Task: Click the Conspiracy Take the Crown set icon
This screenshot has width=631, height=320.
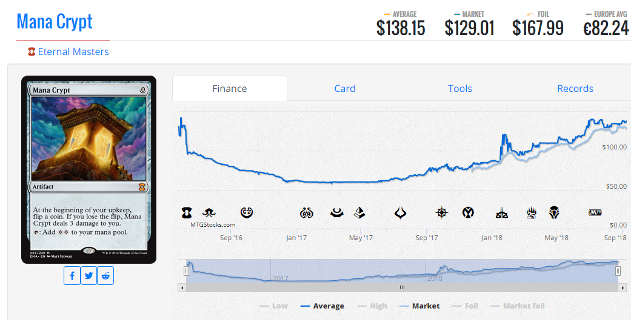Action: point(209,213)
